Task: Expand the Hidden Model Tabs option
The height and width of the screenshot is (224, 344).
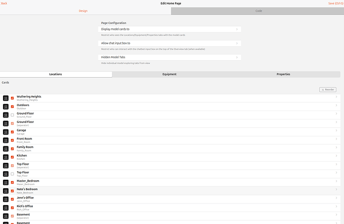Action: tap(171, 57)
